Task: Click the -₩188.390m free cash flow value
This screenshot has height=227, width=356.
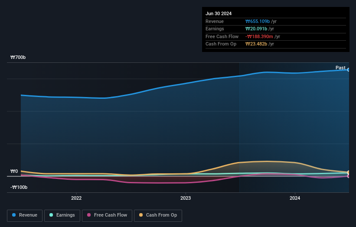Action: [x=259, y=36]
